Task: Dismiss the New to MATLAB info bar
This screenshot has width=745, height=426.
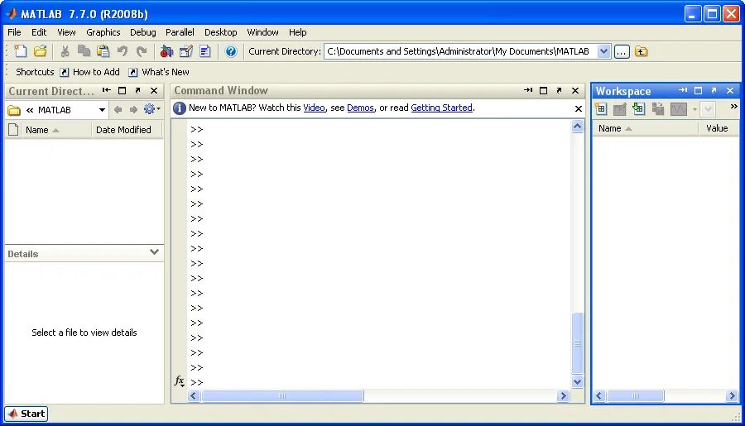Action: tap(579, 108)
